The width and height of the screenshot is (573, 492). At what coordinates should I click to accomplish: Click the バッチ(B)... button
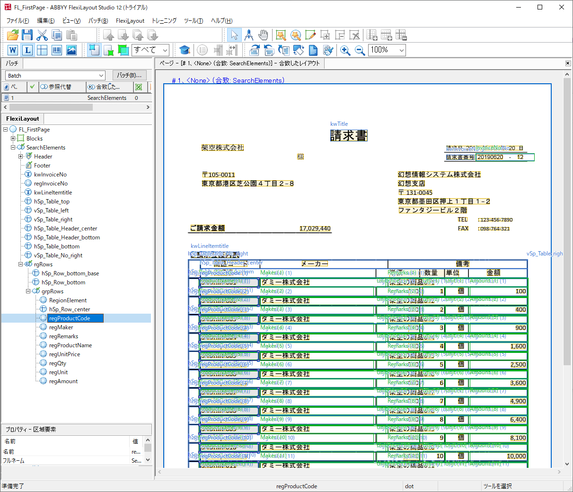point(129,75)
